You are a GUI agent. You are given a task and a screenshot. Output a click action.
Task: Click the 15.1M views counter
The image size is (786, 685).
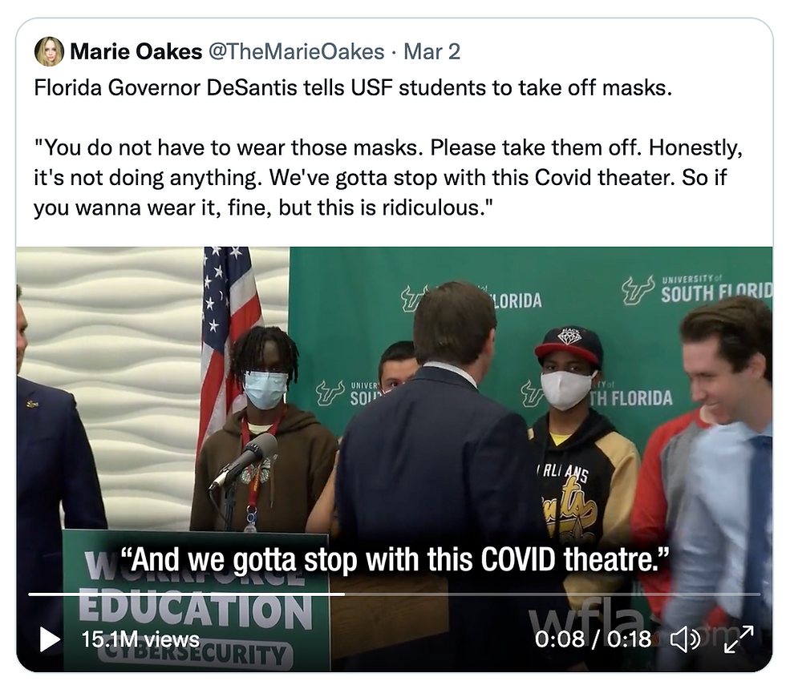coord(140,639)
